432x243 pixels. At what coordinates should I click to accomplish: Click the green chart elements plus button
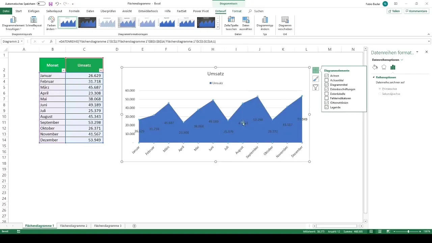[x=316, y=70]
